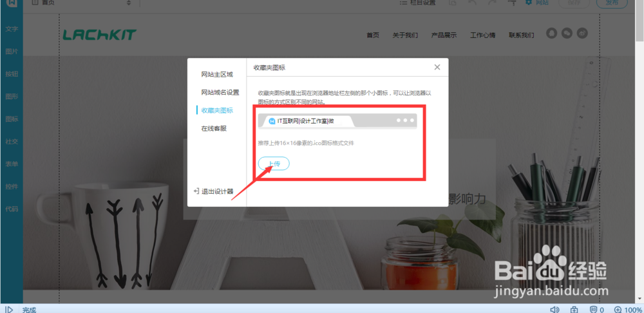Image resolution: width=644 pixels, height=313 pixels.
Task: Click the sidebar panel icon in status bar
Action: (9, 310)
